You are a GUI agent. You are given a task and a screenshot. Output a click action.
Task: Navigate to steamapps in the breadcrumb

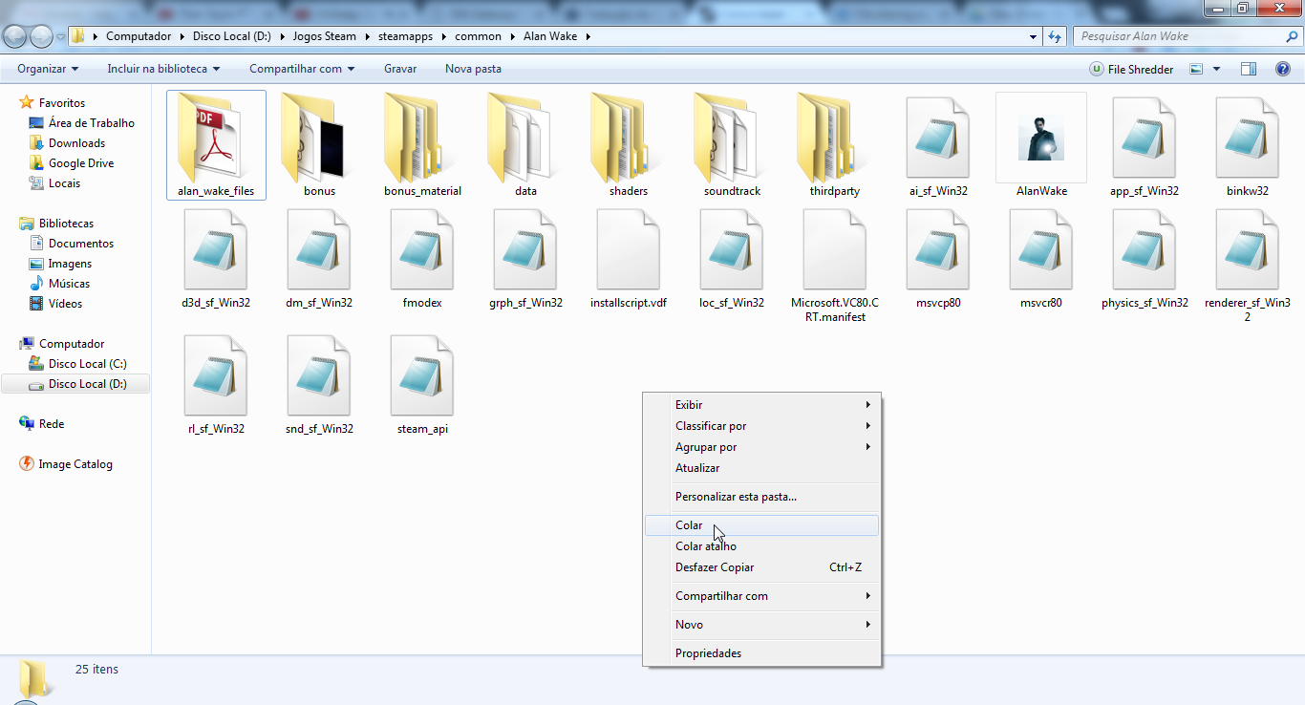click(x=407, y=36)
